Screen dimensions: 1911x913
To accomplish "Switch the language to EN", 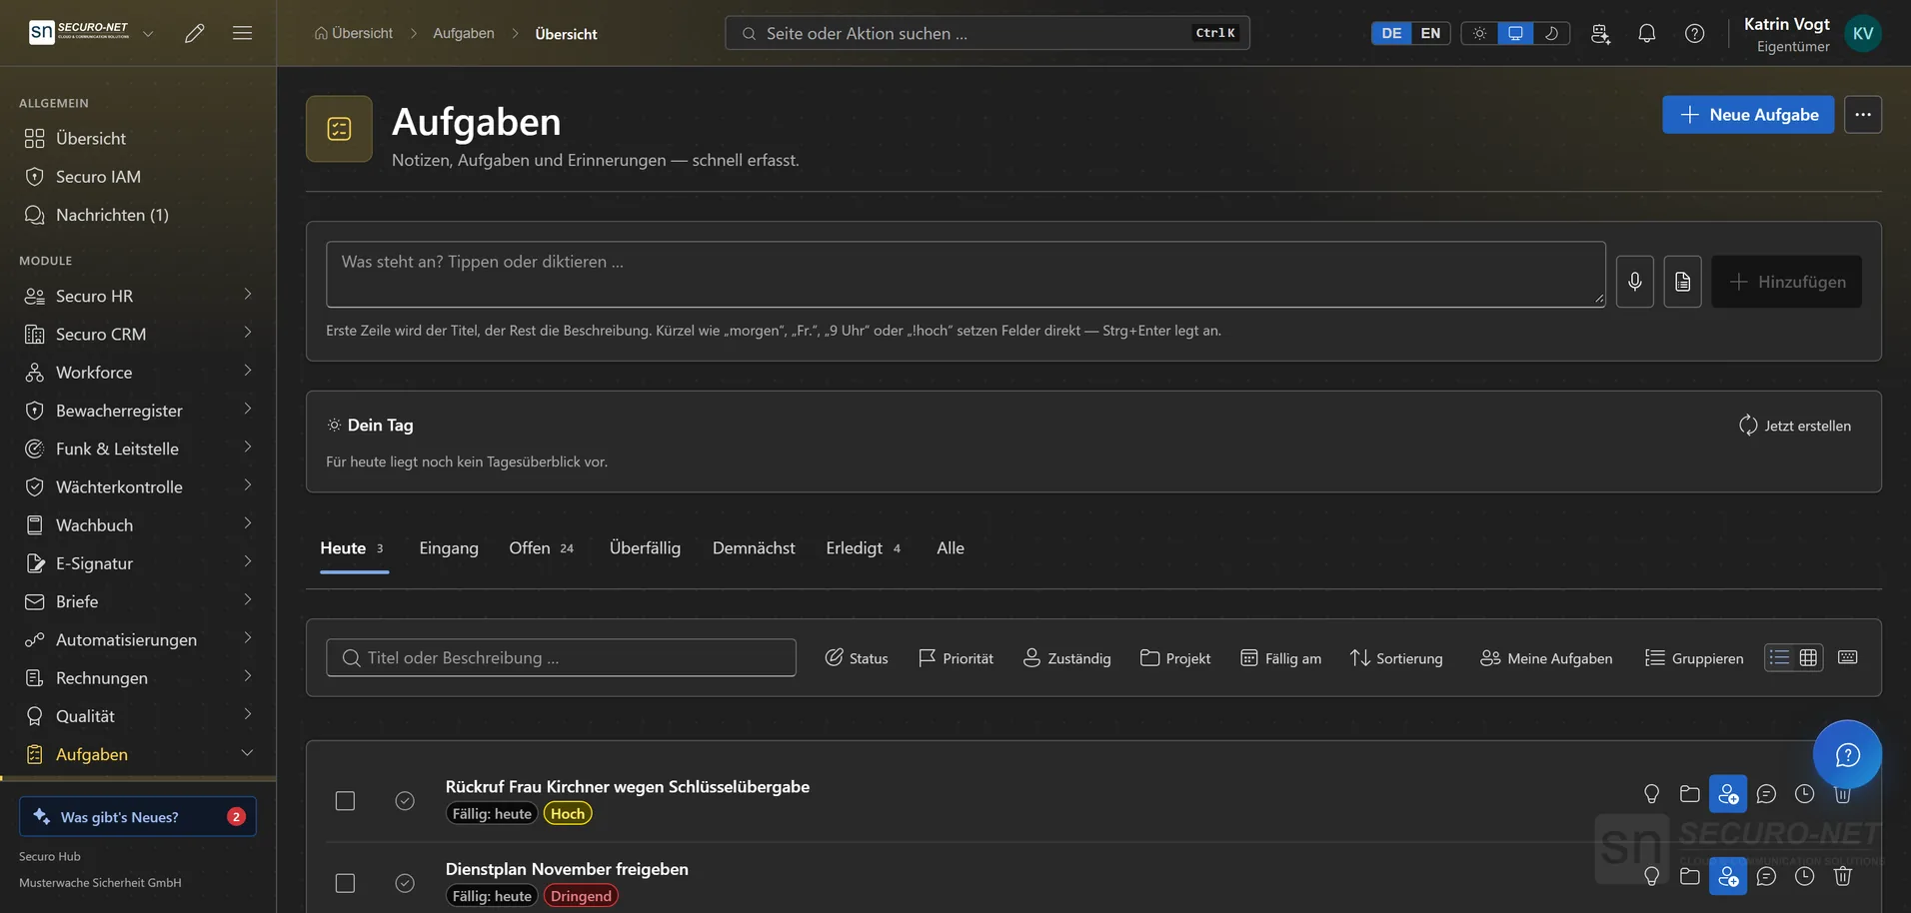I will (1430, 33).
